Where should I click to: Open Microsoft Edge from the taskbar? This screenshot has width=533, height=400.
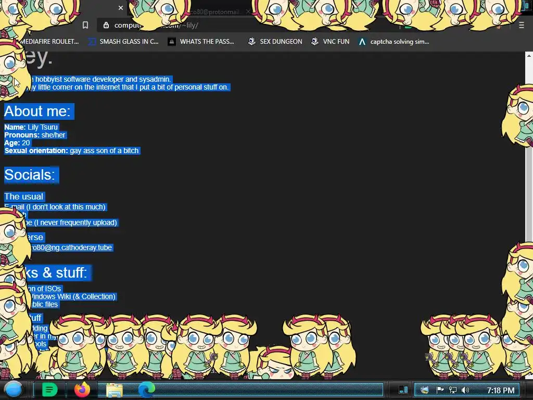point(146,390)
